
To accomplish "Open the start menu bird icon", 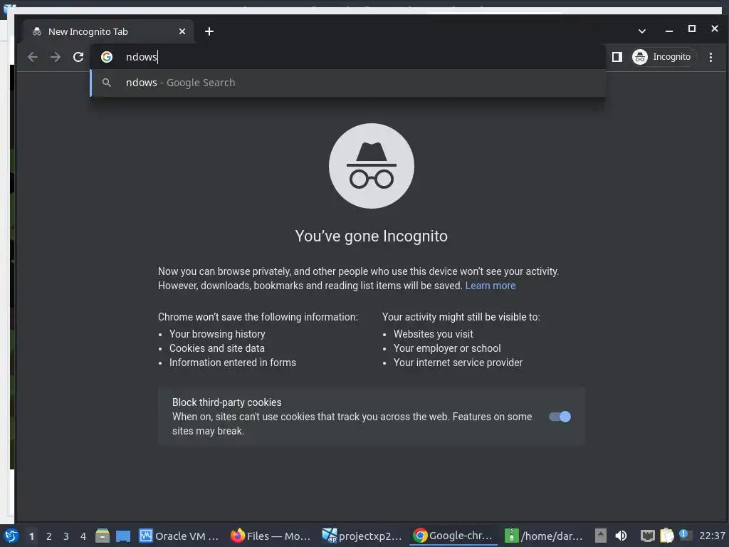I will tap(11, 536).
